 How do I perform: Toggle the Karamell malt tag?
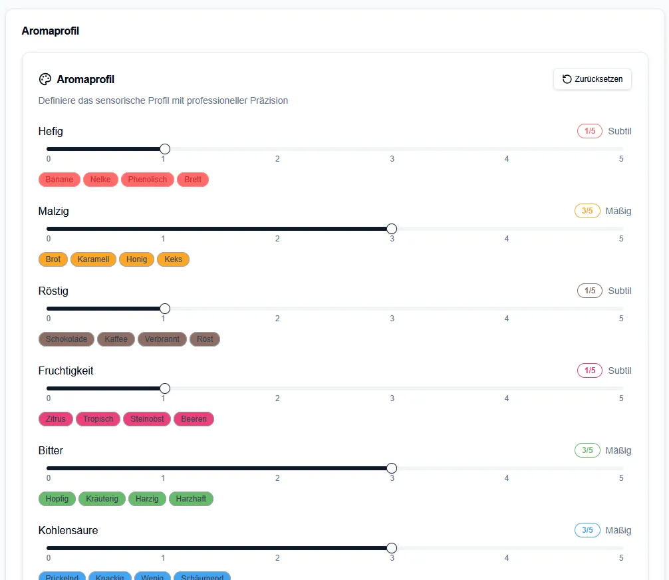click(x=93, y=259)
